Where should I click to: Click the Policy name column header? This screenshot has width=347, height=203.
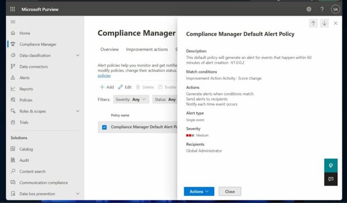(120, 115)
